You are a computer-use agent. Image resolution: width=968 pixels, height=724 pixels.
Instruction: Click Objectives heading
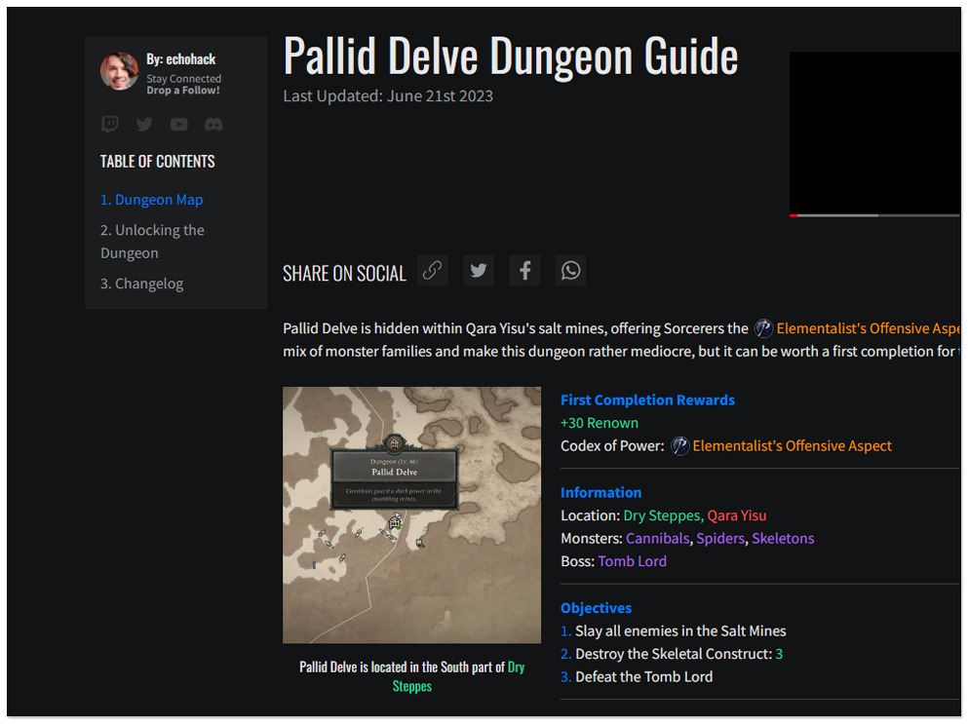[596, 608]
